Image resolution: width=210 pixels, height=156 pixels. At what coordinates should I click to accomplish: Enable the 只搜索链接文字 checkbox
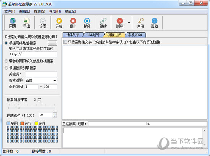pyautogui.click(x=65, y=42)
